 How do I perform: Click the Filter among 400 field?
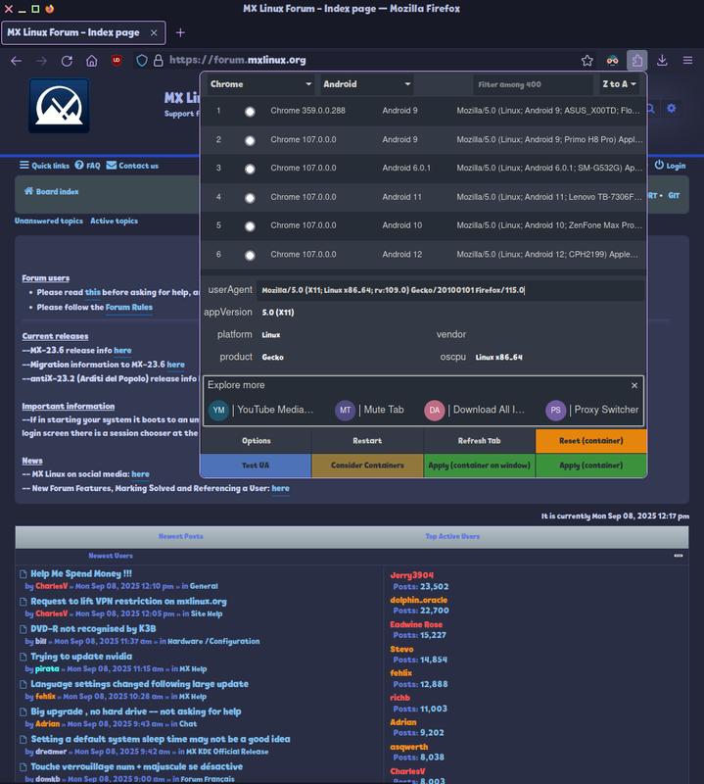point(533,84)
